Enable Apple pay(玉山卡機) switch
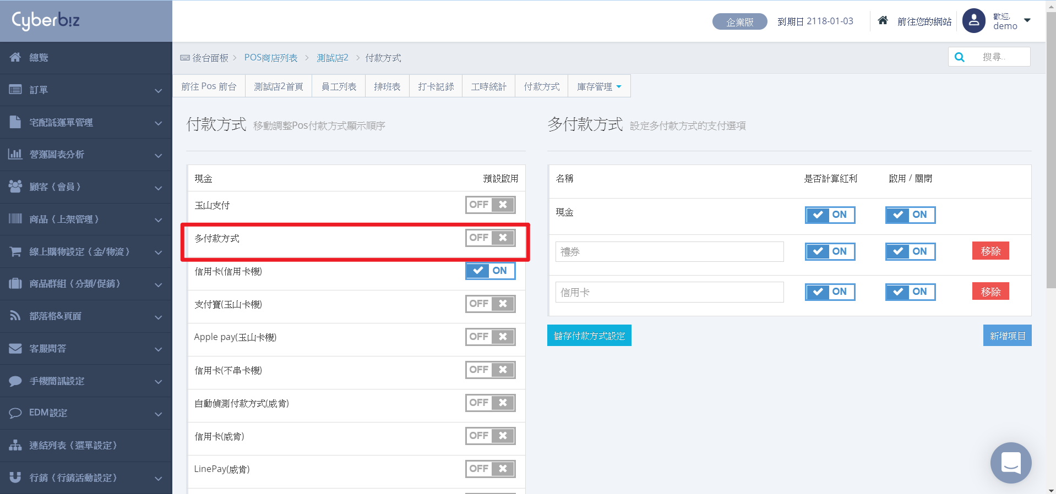 click(x=491, y=337)
